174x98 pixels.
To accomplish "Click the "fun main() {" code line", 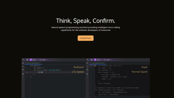I will [35, 66].
